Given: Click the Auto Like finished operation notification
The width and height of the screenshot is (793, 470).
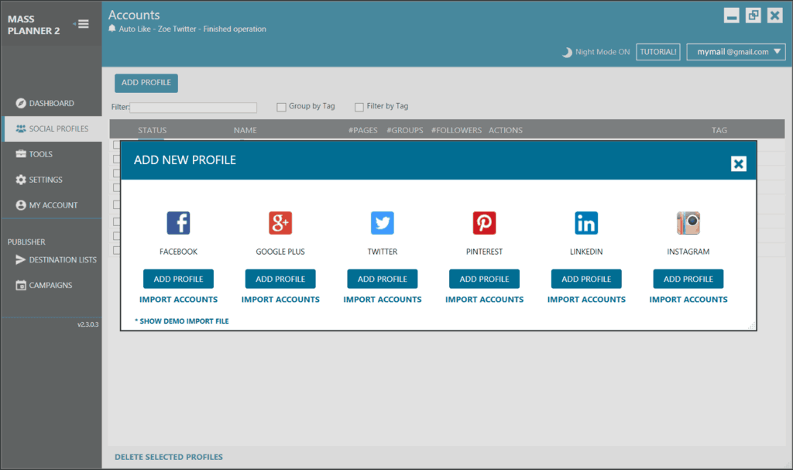Looking at the screenshot, I should (x=192, y=29).
